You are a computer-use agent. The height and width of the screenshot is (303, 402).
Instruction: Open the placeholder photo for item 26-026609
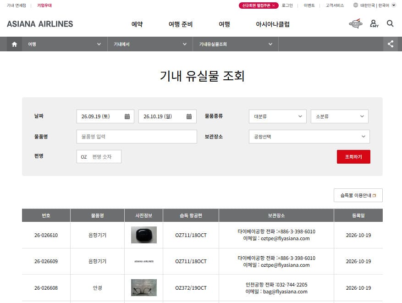point(144,261)
